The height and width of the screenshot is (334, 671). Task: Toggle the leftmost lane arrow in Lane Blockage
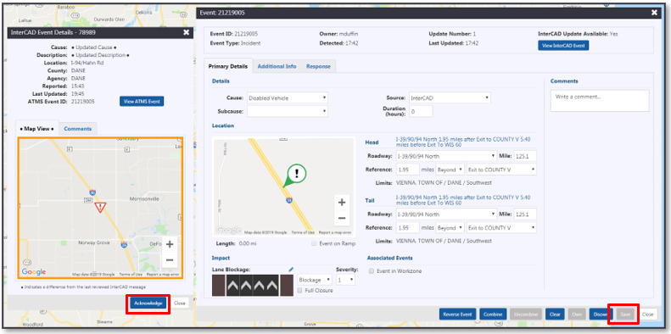(x=232, y=286)
